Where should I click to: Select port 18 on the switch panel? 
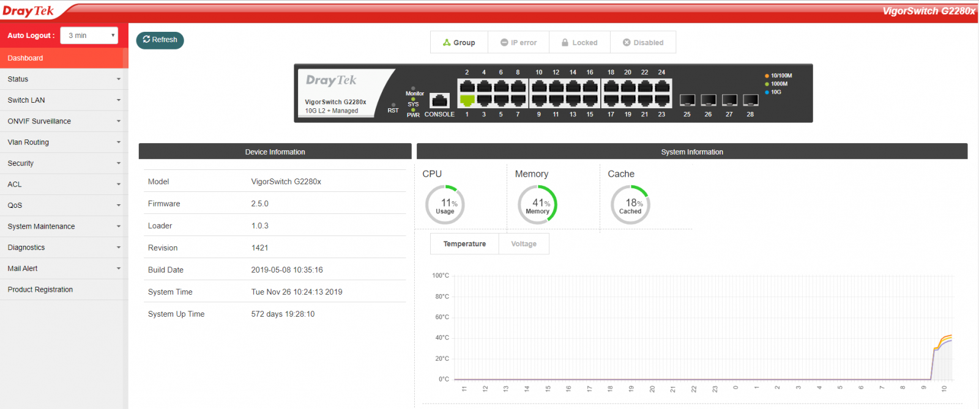coord(611,86)
